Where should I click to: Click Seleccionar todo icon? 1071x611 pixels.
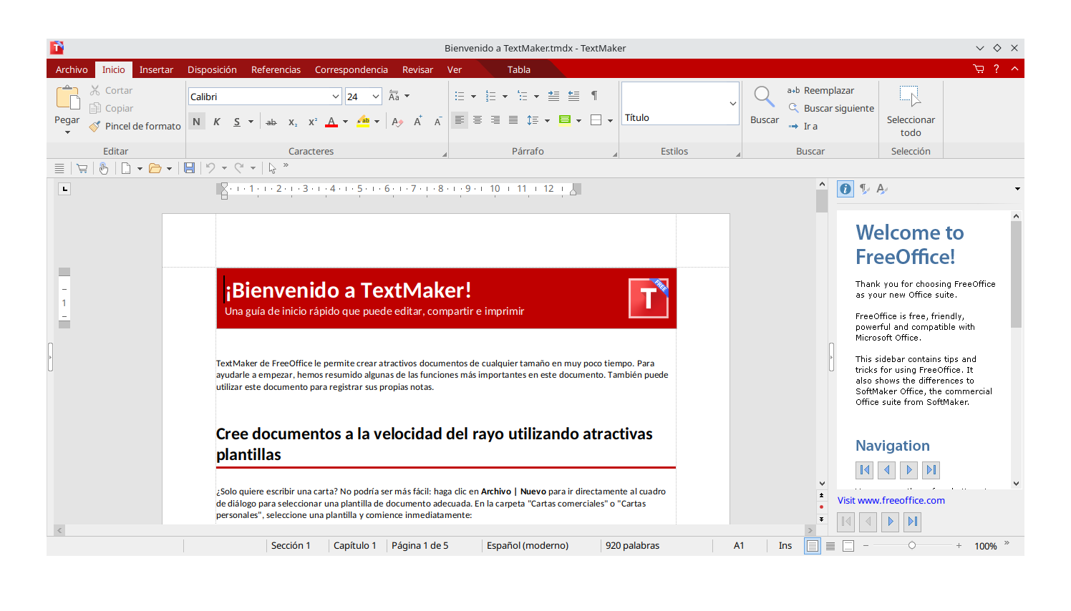coord(910,97)
